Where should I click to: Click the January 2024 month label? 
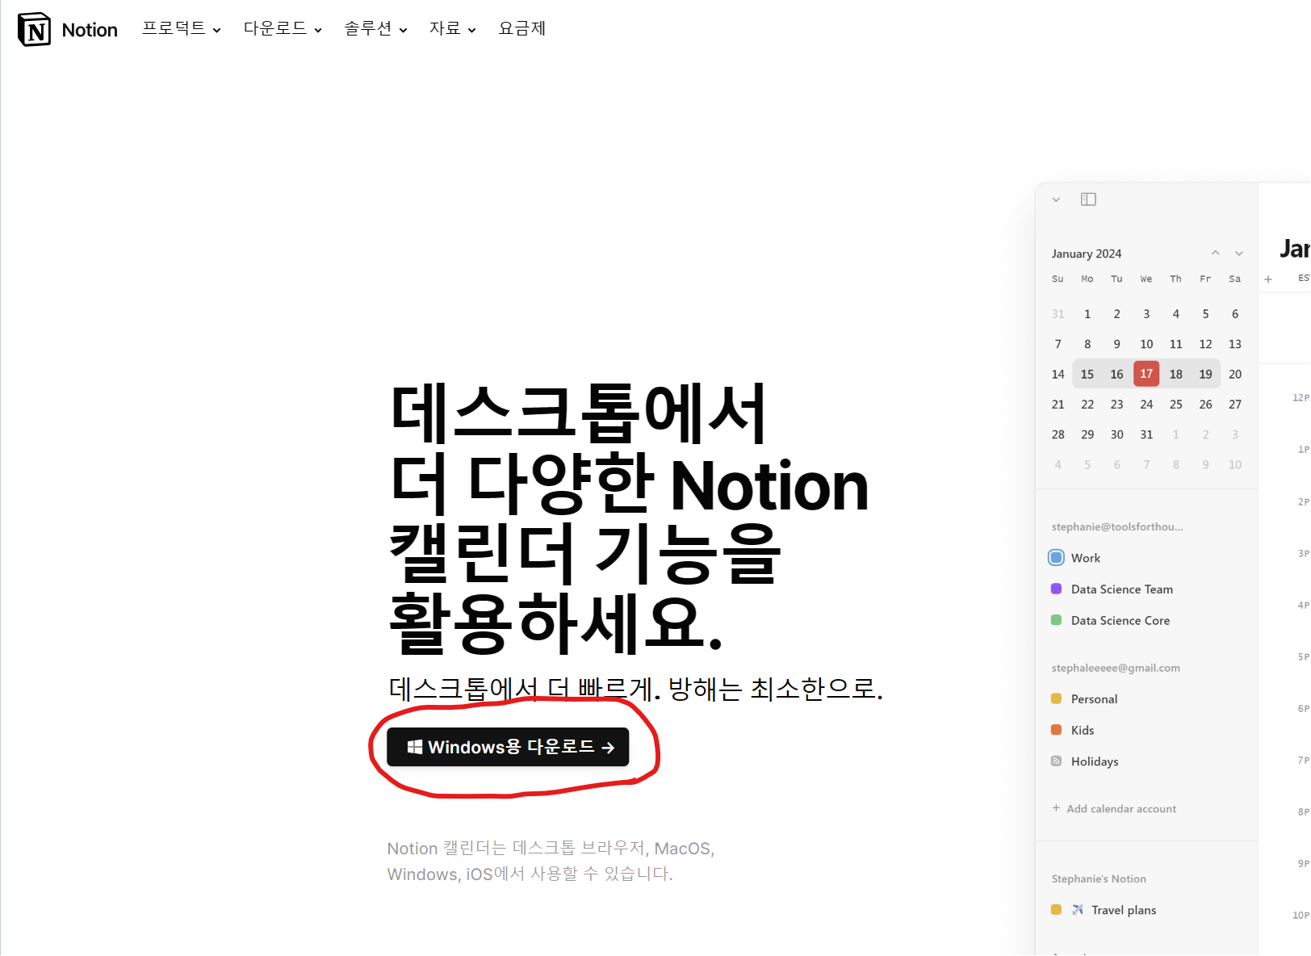point(1087,254)
